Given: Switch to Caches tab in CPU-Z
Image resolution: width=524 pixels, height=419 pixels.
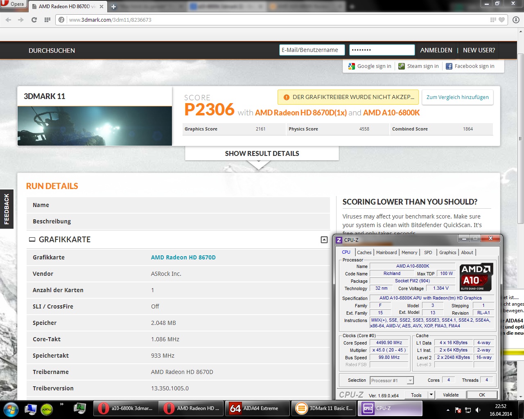Looking at the screenshot, I should point(364,252).
